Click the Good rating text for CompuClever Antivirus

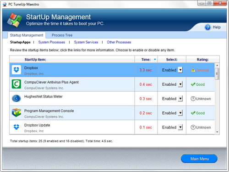tap(200, 84)
